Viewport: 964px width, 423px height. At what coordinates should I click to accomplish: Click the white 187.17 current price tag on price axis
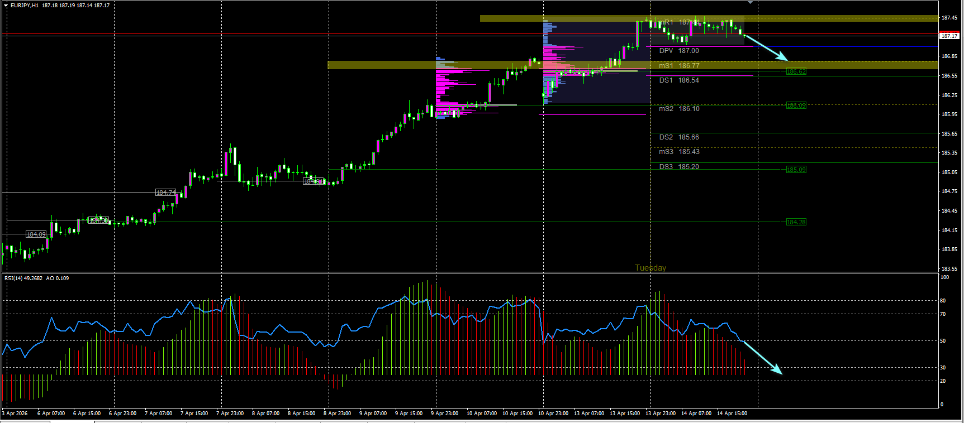click(949, 36)
